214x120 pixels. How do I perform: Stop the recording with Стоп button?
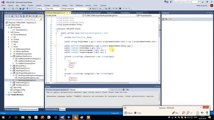[x=138, y=113]
